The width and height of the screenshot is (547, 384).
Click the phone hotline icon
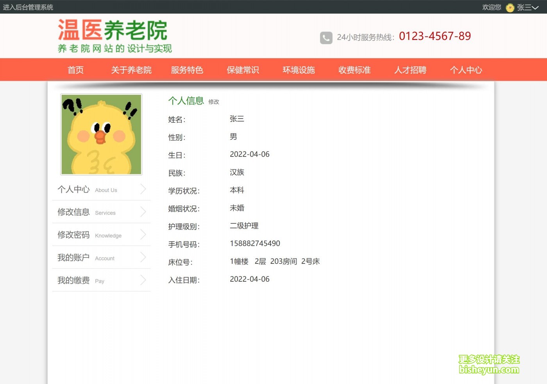[x=326, y=37]
